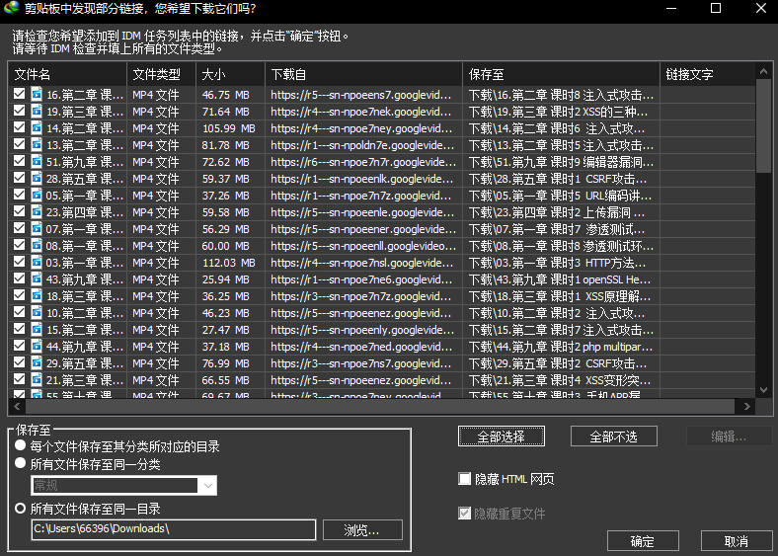Sort by 文件类型 column header

coord(162,74)
